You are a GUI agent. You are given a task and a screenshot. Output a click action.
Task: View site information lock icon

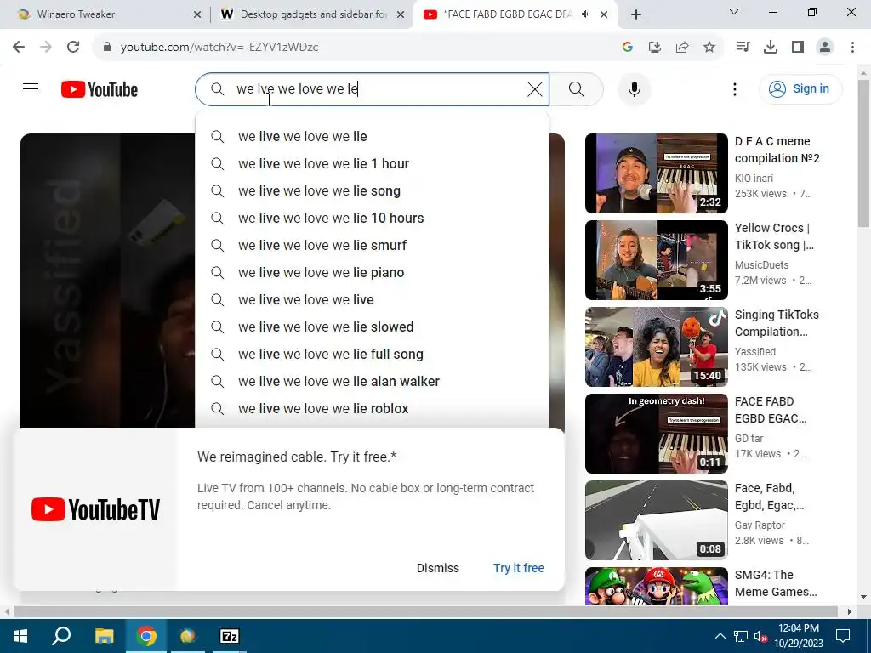pos(107,47)
